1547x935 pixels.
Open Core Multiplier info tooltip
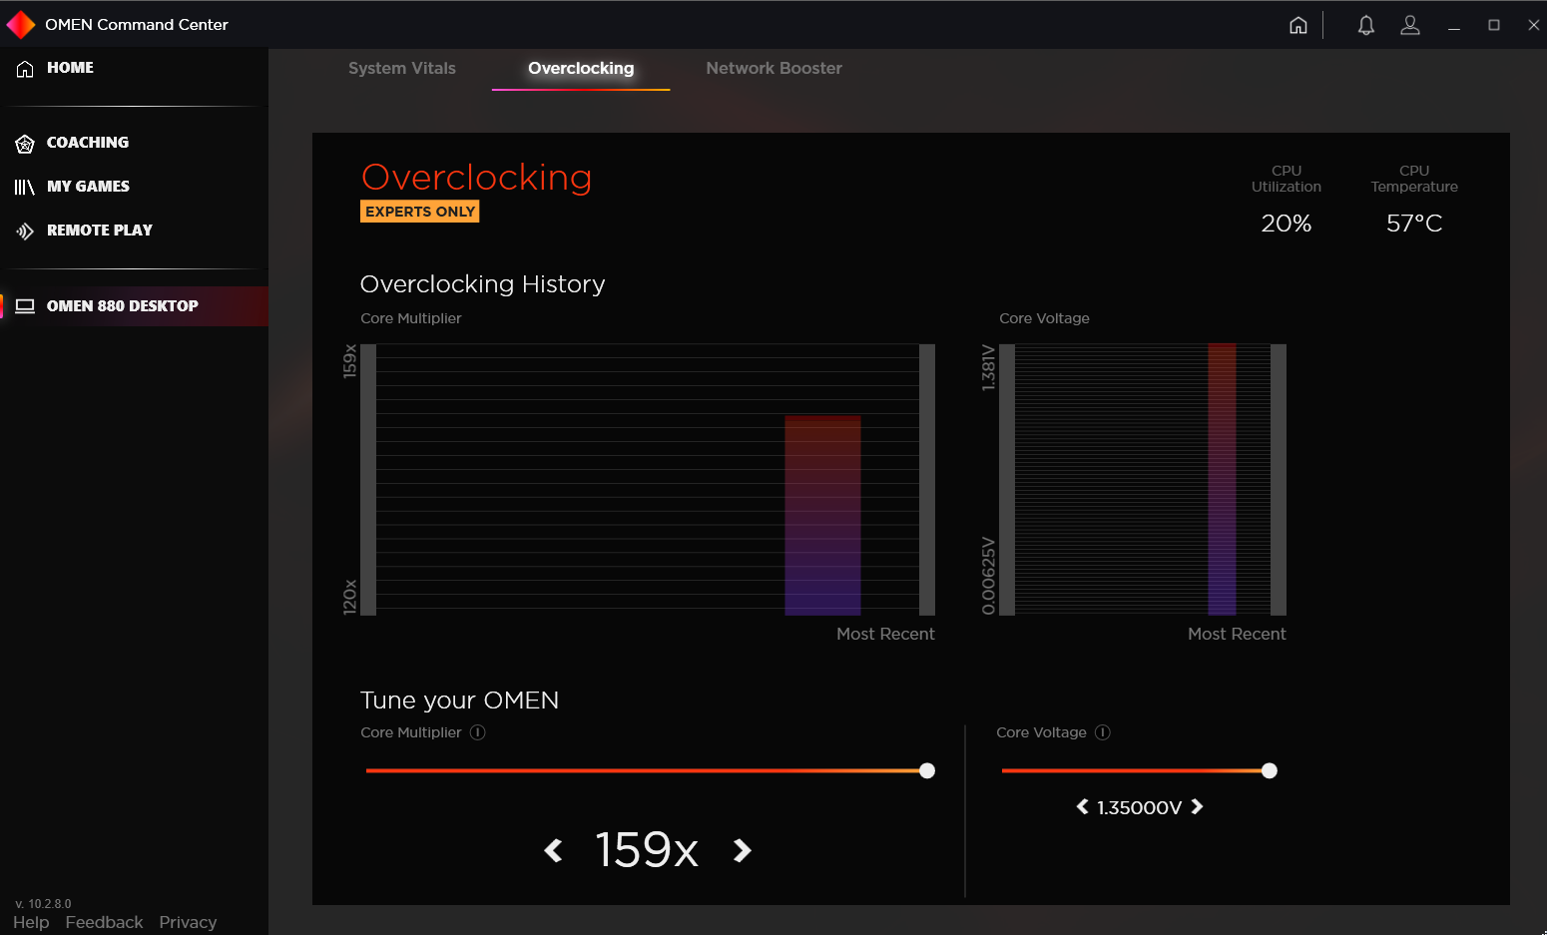[477, 731]
